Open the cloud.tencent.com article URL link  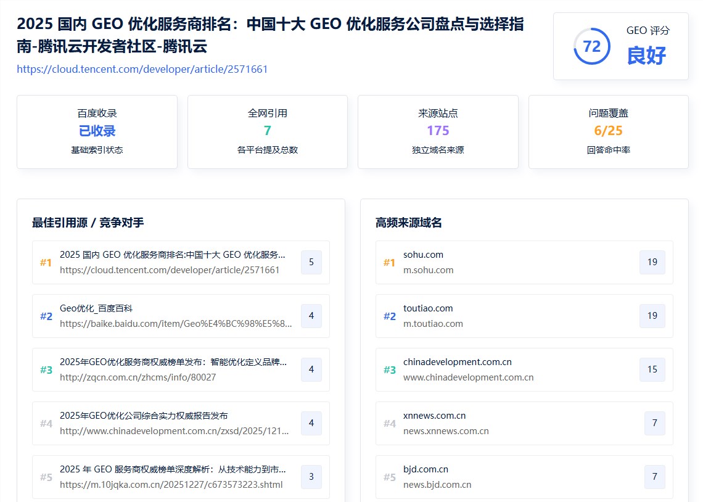[142, 69]
